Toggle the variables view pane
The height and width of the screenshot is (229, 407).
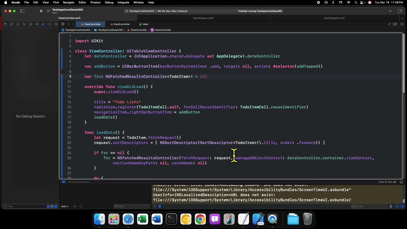point(397,206)
